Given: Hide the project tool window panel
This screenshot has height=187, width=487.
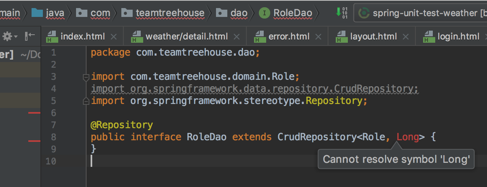Looking at the screenshot, I should 30,37.
